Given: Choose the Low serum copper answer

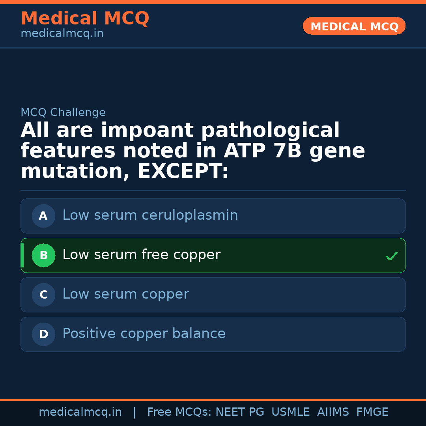Looking at the screenshot, I should click(125, 294).
